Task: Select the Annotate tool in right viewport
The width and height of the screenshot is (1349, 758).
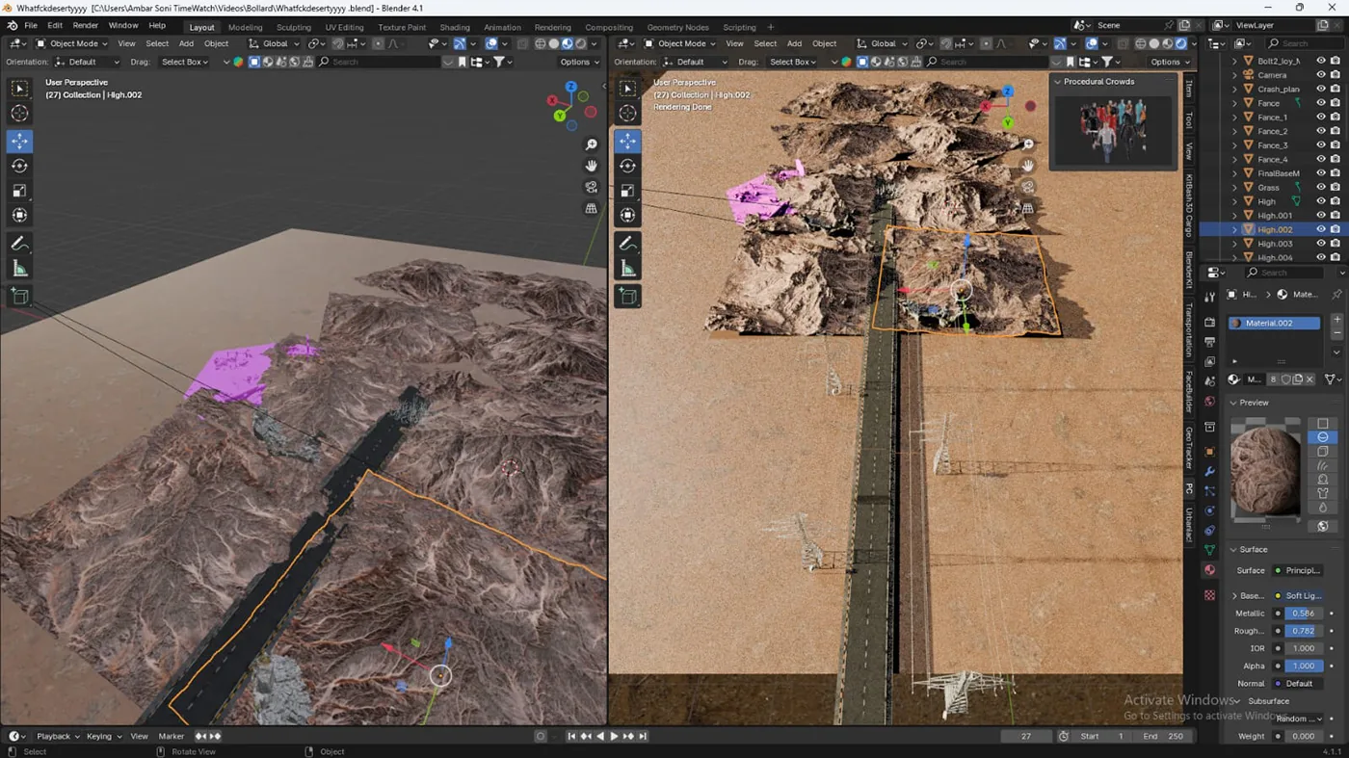Action: coord(627,244)
